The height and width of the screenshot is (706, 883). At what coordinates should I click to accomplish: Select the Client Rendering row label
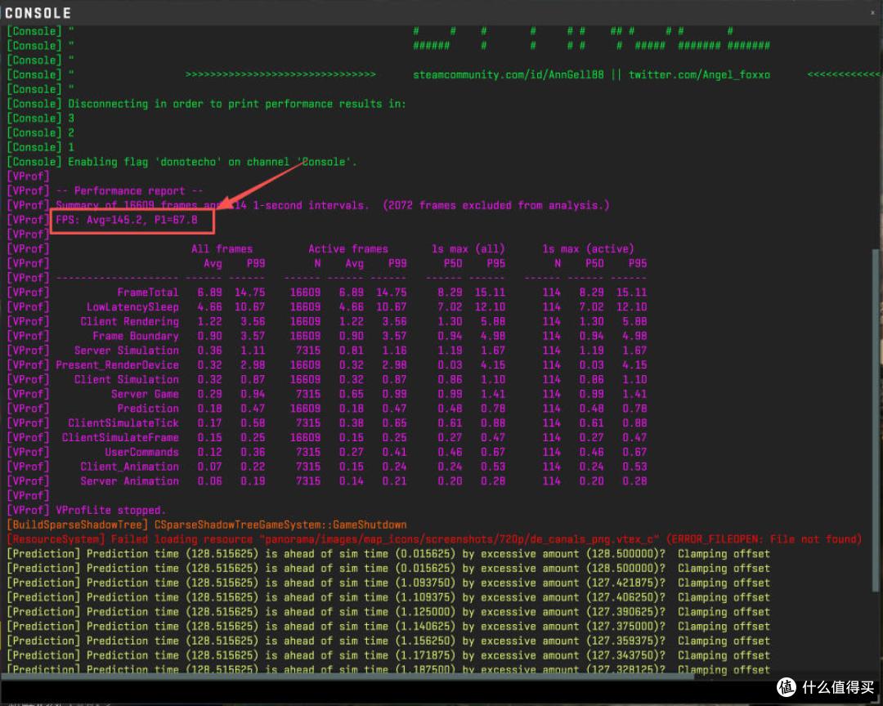129,321
